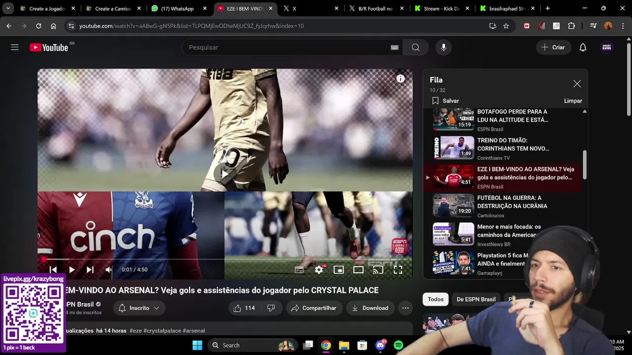Open a new browser tab
Image resolution: width=632 pixels, height=355 pixels.
coord(548,8)
